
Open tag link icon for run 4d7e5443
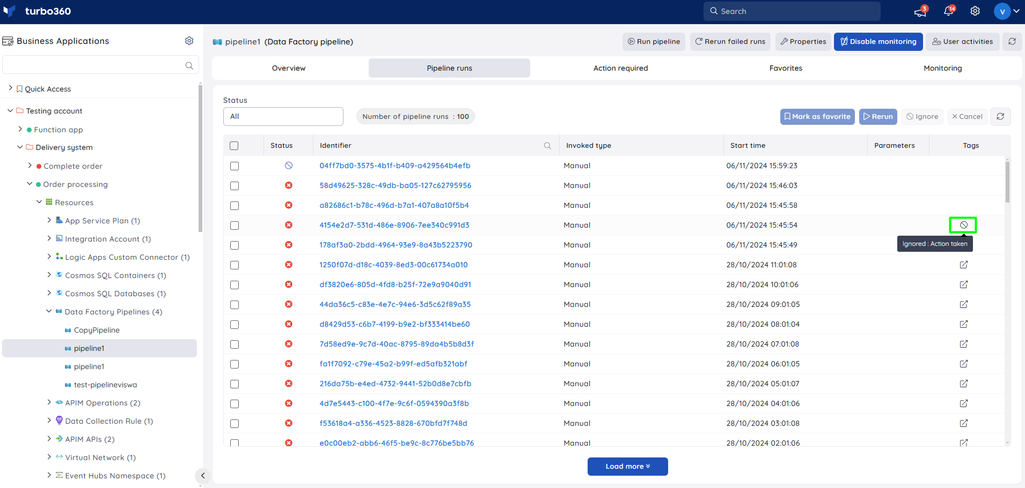[x=963, y=403]
